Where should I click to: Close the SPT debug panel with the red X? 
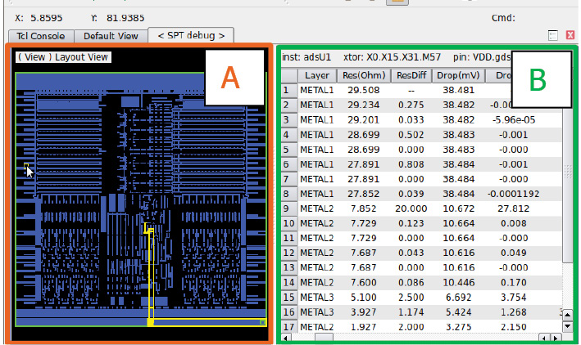point(570,35)
